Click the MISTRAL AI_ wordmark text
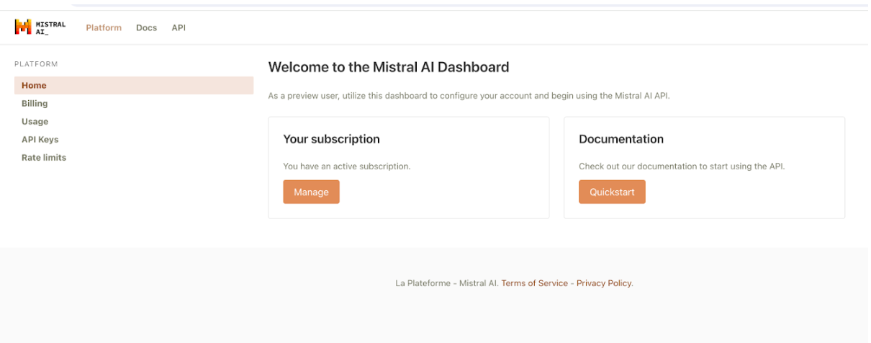This screenshot has height=343, width=871. tap(50, 27)
